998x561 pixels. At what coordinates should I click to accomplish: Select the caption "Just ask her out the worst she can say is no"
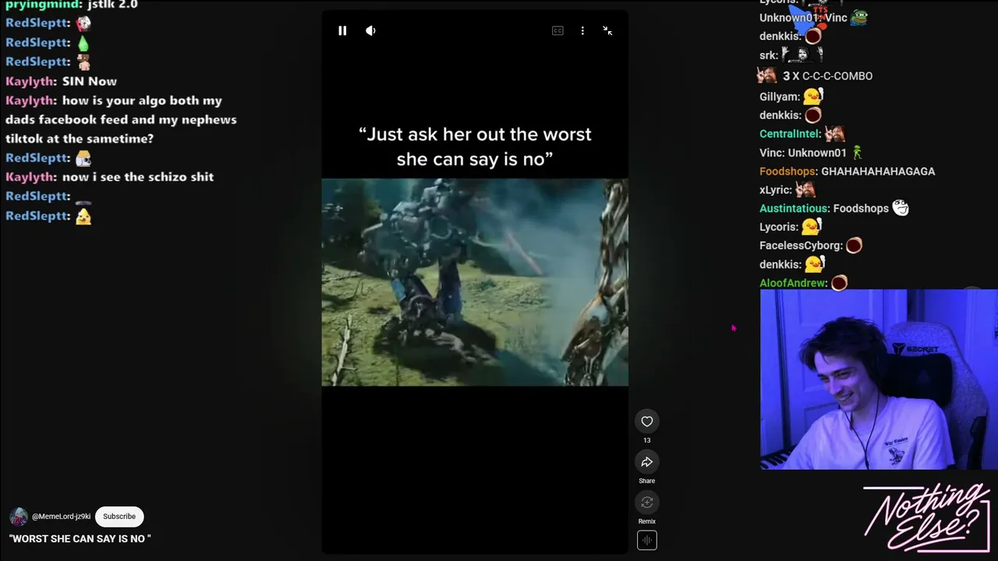(x=475, y=146)
